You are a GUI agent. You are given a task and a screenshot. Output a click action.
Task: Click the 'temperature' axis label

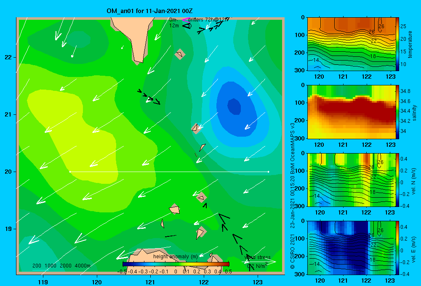click(x=410, y=44)
